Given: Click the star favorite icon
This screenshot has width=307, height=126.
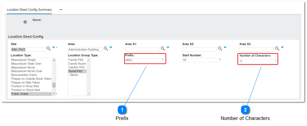Looking at the screenshot, I should click(x=25, y=22).
